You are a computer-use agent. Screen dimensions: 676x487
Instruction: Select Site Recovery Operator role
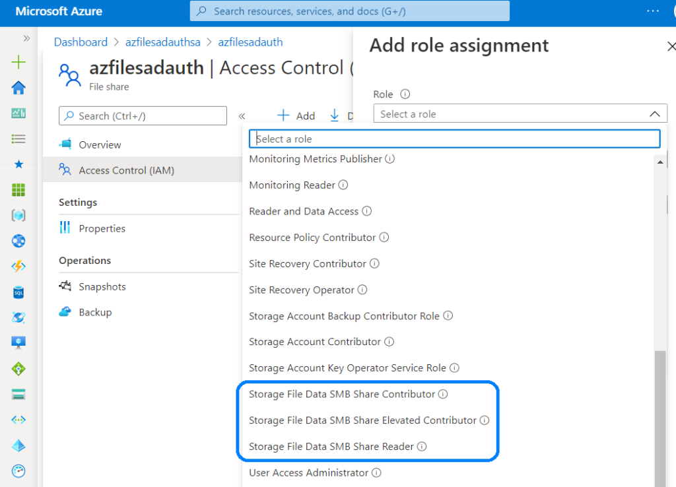point(301,290)
